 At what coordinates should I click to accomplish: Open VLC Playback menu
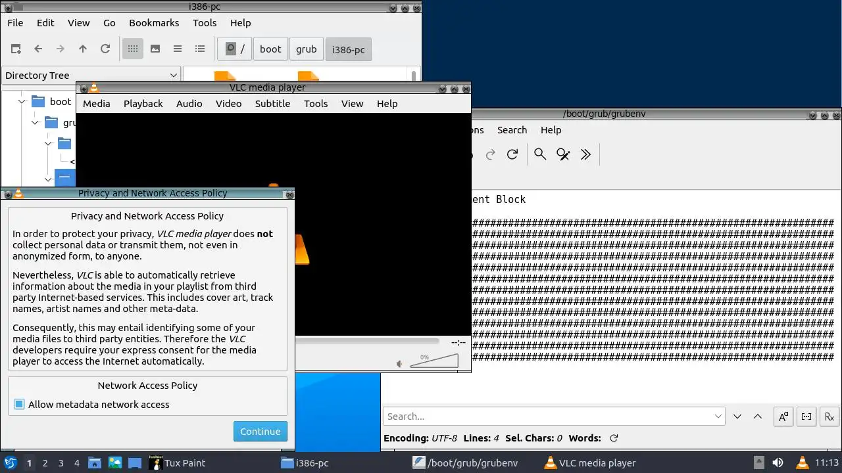point(143,103)
